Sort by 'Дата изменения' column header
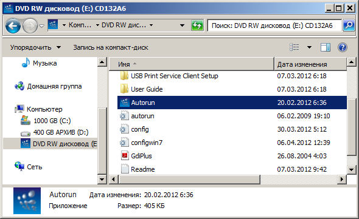 [310, 64]
